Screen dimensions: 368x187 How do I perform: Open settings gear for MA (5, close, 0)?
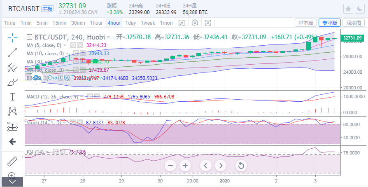[73, 45]
